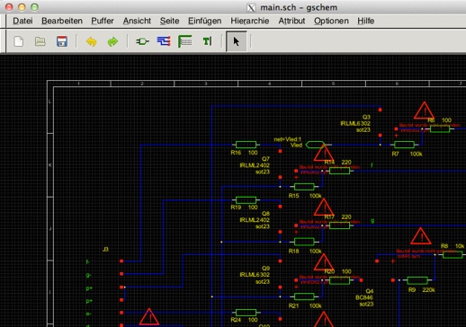Click the New file toolbar icon
Screen dimensions: 466x327
19,41
